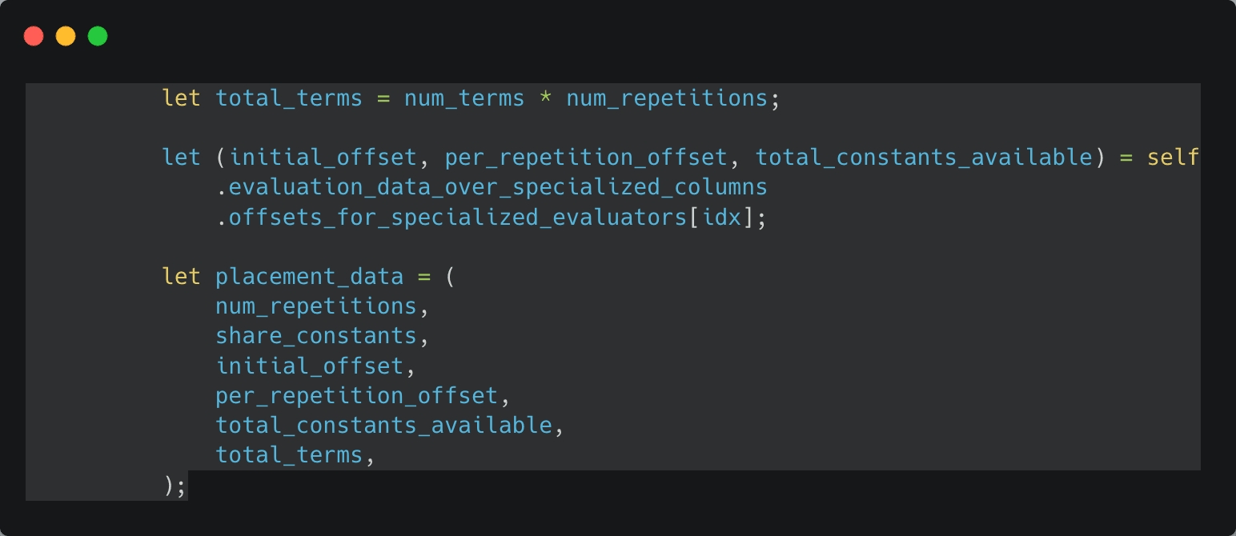Click the green maximize window button
This screenshot has height=536, width=1236.
pos(98,36)
